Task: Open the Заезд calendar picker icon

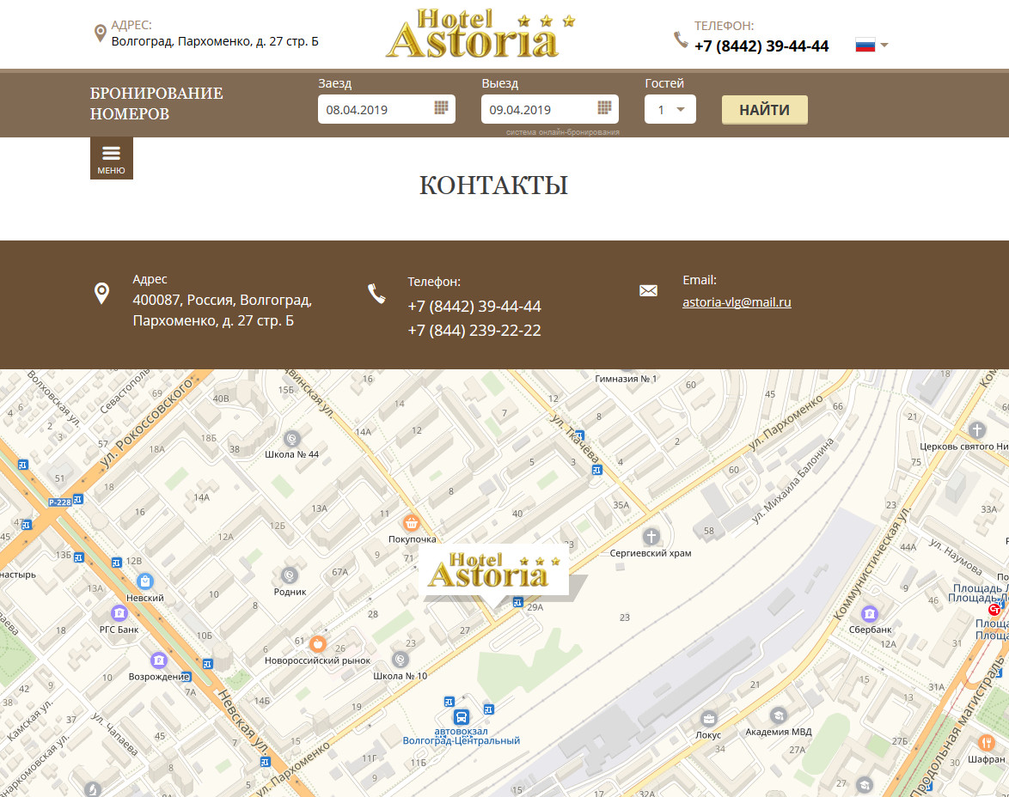Action: point(441,107)
